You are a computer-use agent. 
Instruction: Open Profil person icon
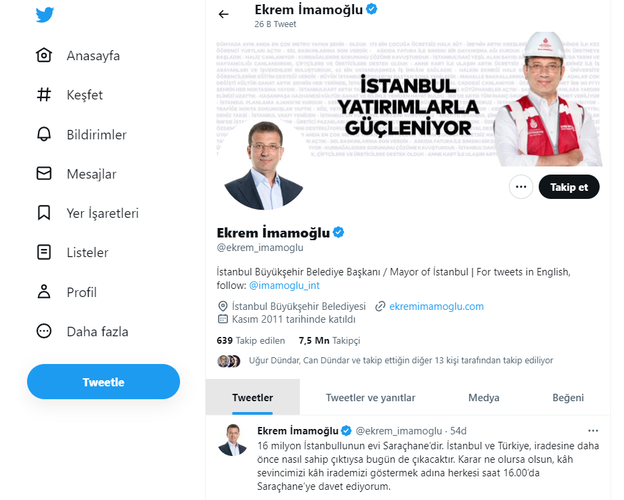(x=44, y=292)
